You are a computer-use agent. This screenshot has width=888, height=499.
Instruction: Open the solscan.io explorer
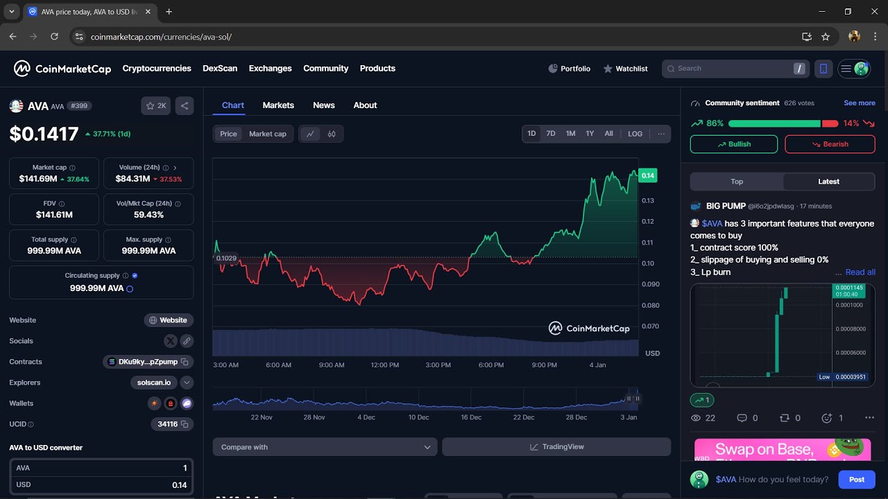154,383
